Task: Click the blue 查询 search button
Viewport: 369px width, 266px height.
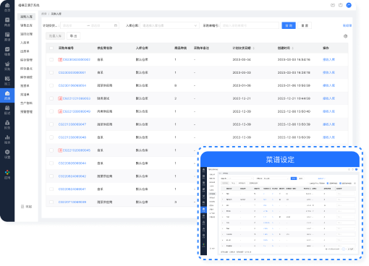Action: pyautogui.click(x=289, y=25)
